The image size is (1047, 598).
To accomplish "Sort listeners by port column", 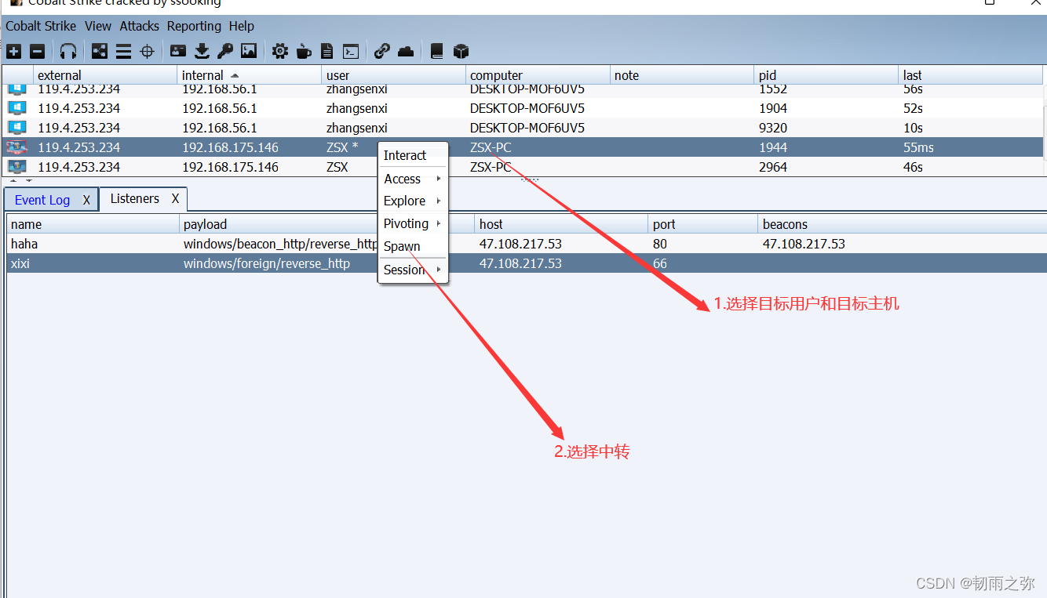I will click(x=703, y=224).
